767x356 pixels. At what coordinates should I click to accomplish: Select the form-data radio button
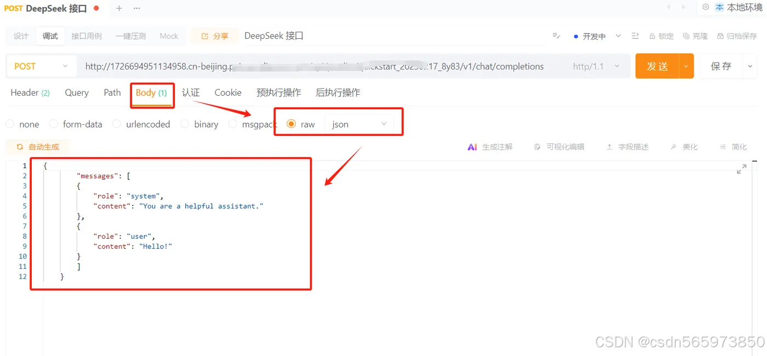[x=53, y=124]
